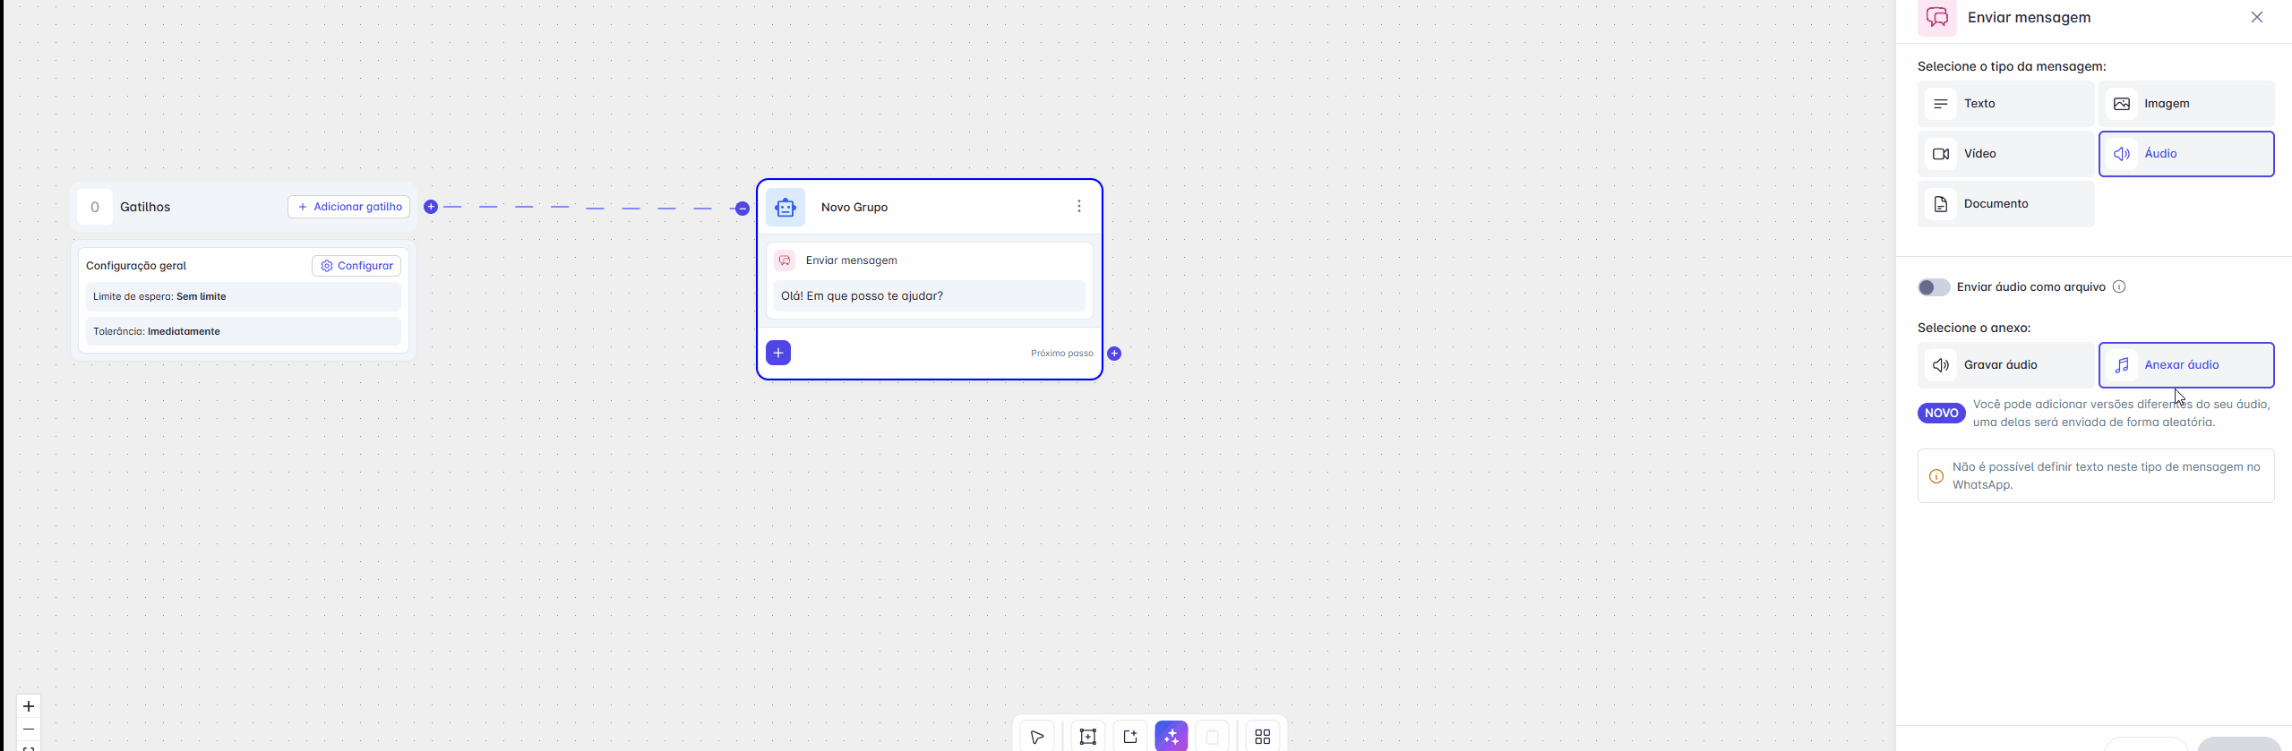Zoom in with the plus control

click(x=29, y=706)
